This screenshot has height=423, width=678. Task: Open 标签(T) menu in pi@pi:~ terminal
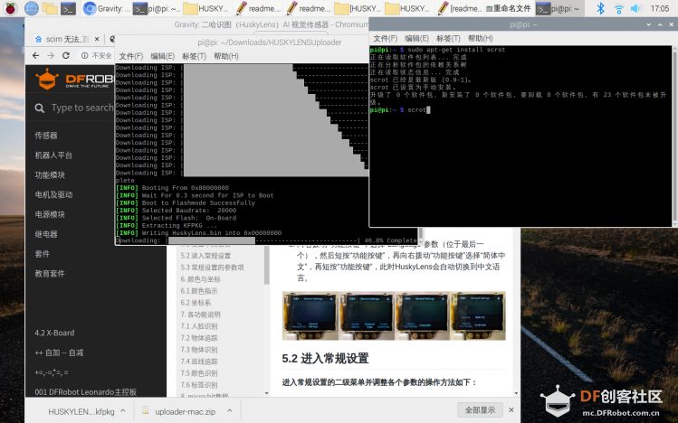coord(448,39)
